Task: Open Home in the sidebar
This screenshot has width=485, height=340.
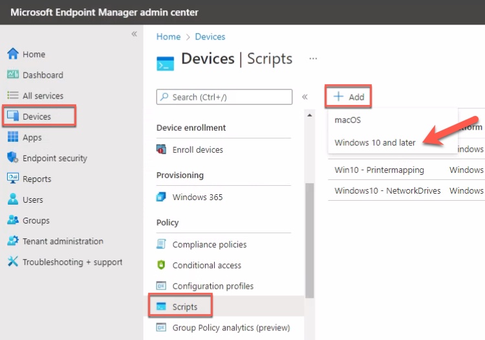Action: point(34,54)
